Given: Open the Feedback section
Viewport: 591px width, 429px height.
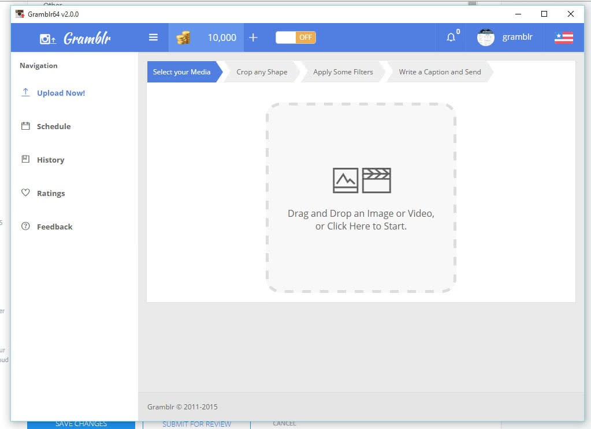Looking at the screenshot, I should point(54,227).
